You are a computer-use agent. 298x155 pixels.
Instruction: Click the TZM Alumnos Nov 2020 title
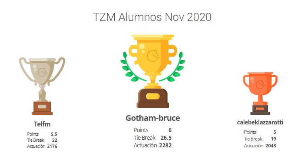click(x=152, y=17)
